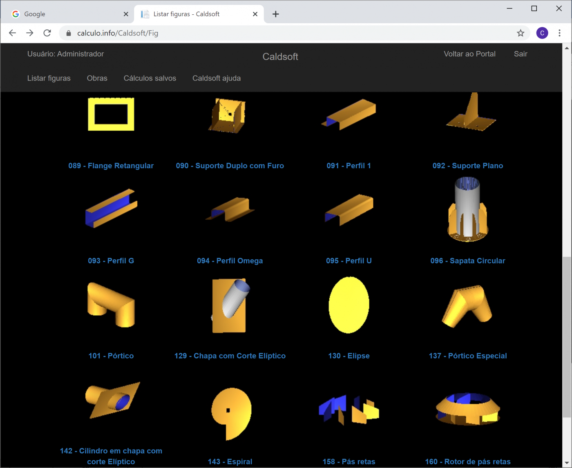The height and width of the screenshot is (468, 572).
Task: Click the address bar URL field
Action: (286, 33)
